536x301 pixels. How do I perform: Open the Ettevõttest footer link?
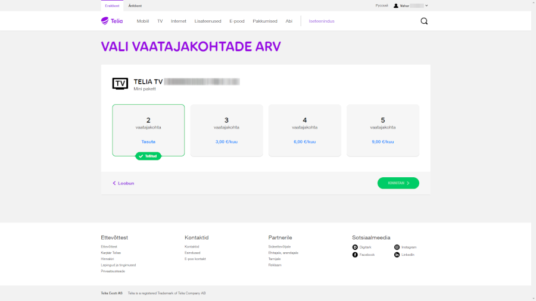[x=109, y=246]
